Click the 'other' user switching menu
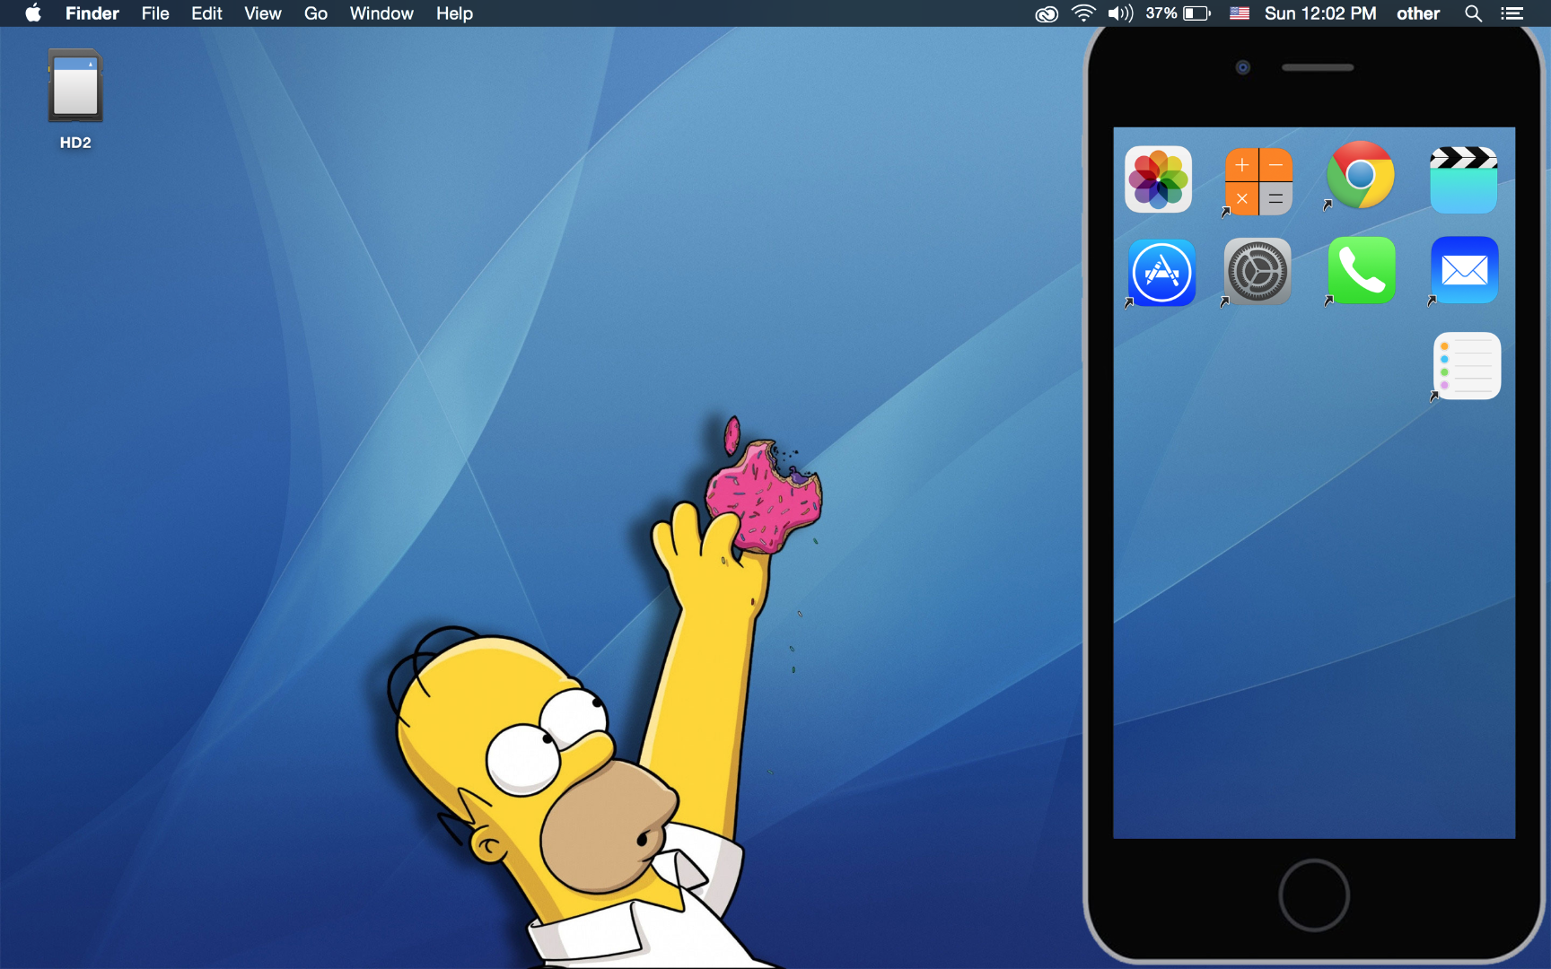 (1418, 13)
